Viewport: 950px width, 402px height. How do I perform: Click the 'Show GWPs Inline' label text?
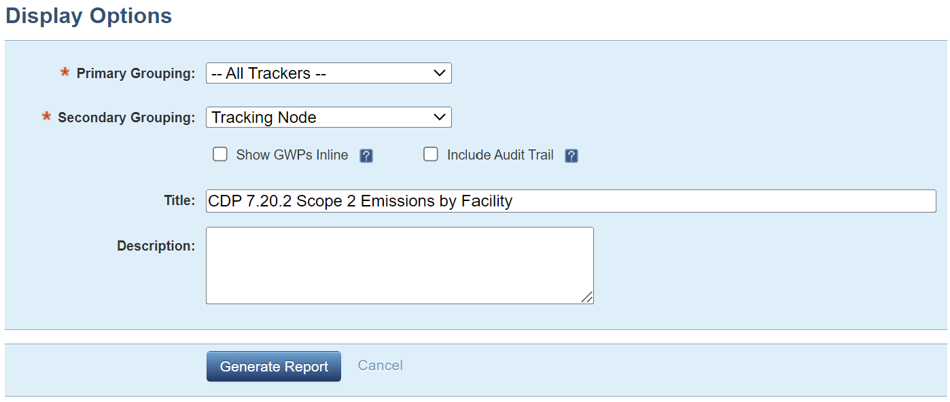point(292,155)
